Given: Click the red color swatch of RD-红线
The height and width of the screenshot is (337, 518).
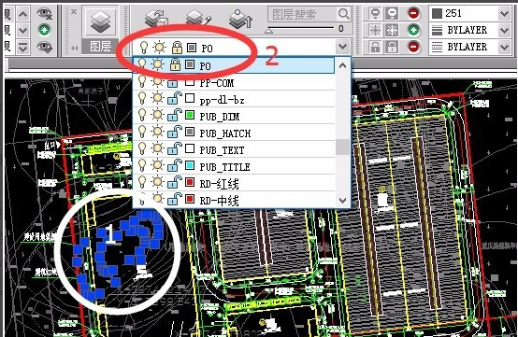Looking at the screenshot, I should point(190,182).
